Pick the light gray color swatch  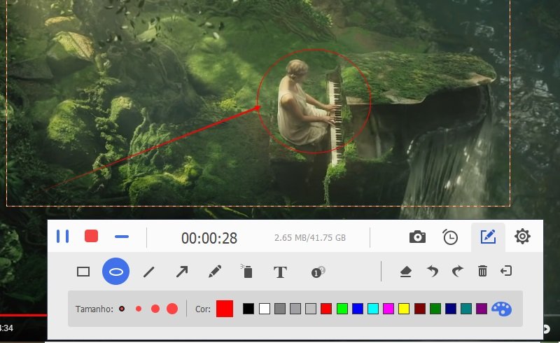[x=311, y=309]
